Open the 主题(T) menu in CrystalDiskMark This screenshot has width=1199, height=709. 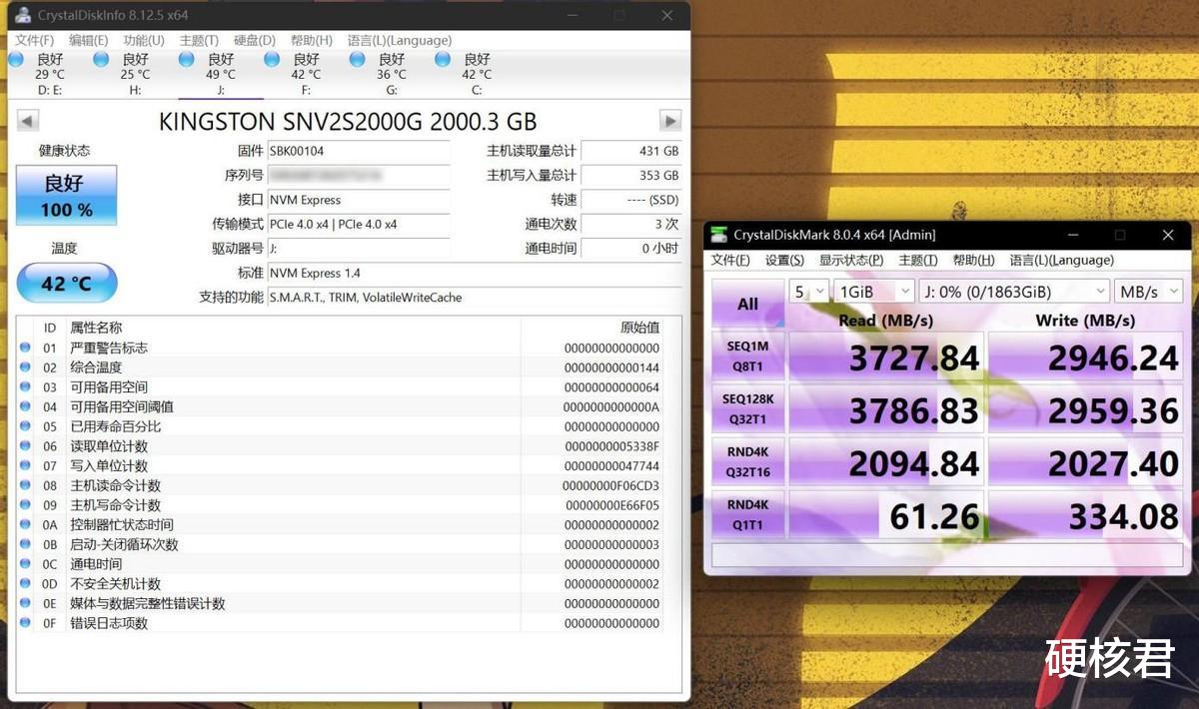coord(918,260)
